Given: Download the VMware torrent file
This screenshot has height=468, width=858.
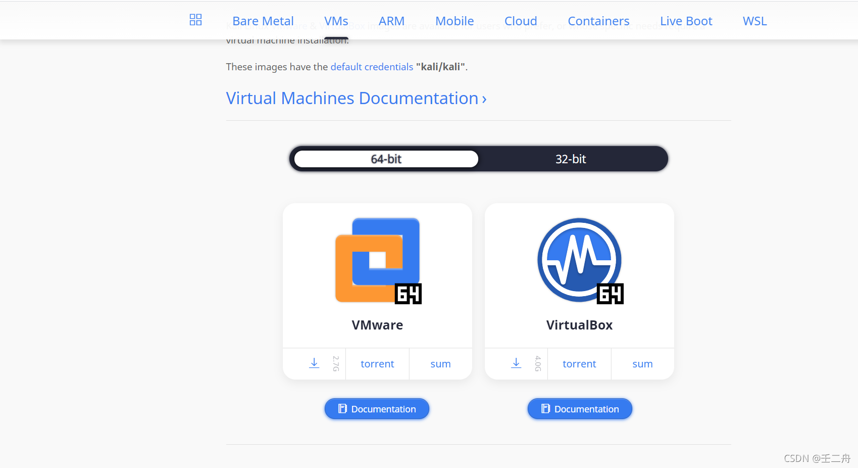Looking at the screenshot, I should pyautogui.click(x=377, y=363).
